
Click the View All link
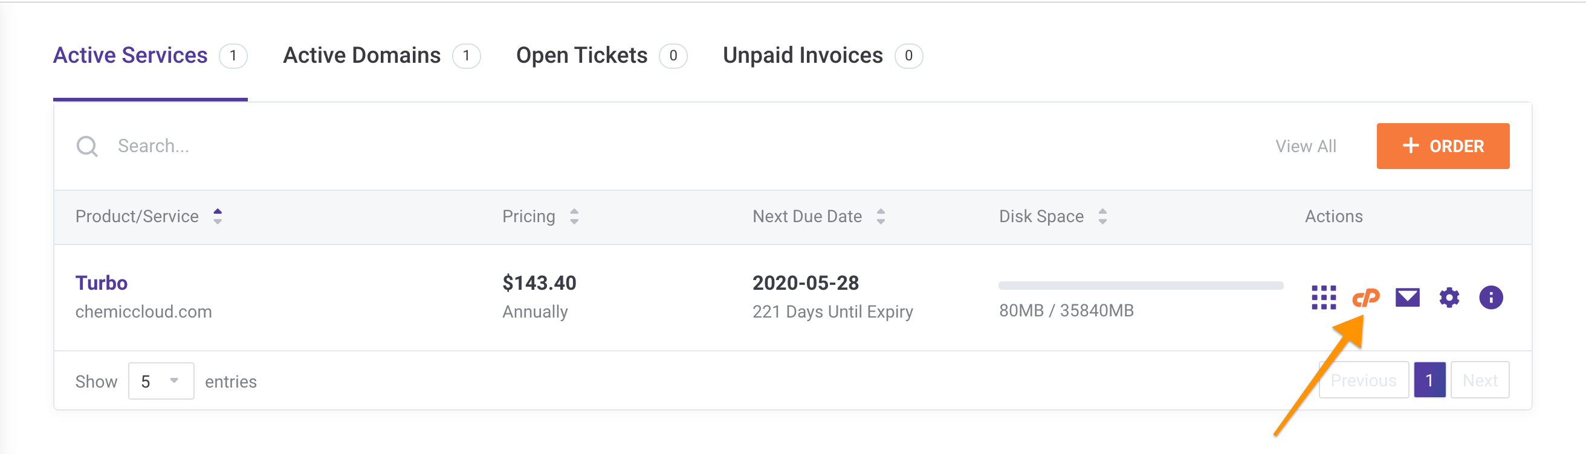[x=1306, y=147]
